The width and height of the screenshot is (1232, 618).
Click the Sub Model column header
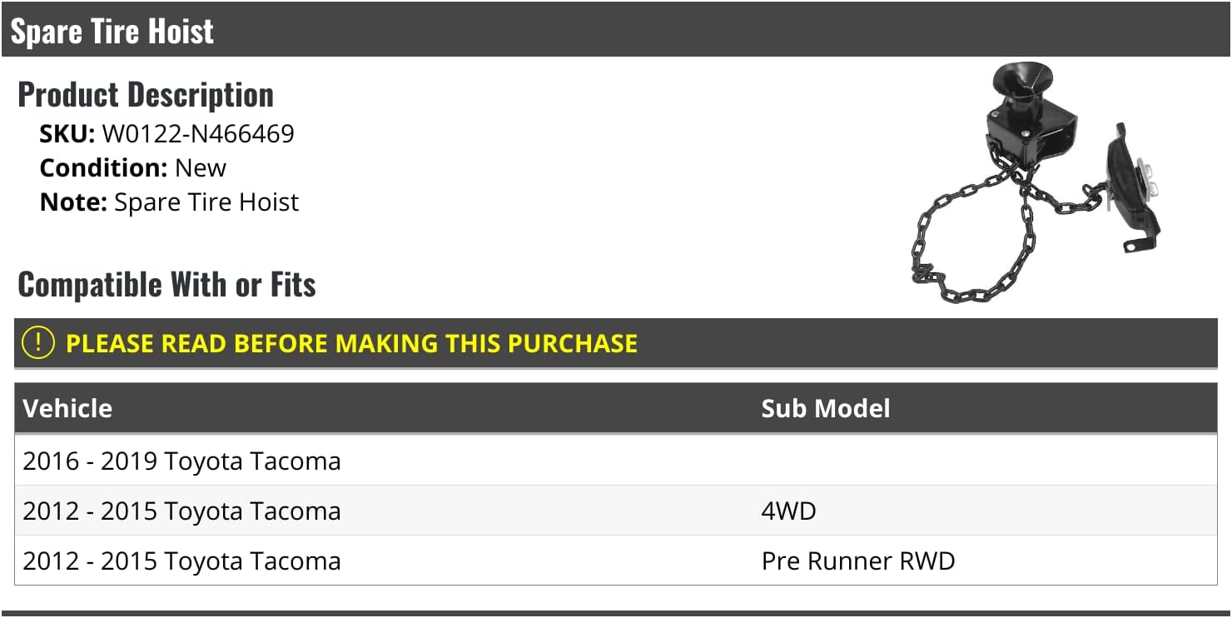pyautogui.click(x=825, y=408)
